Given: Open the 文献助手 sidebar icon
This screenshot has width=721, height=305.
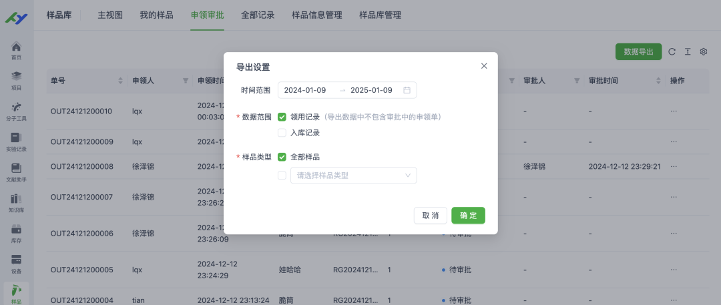Looking at the screenshot, I should 16,172.
